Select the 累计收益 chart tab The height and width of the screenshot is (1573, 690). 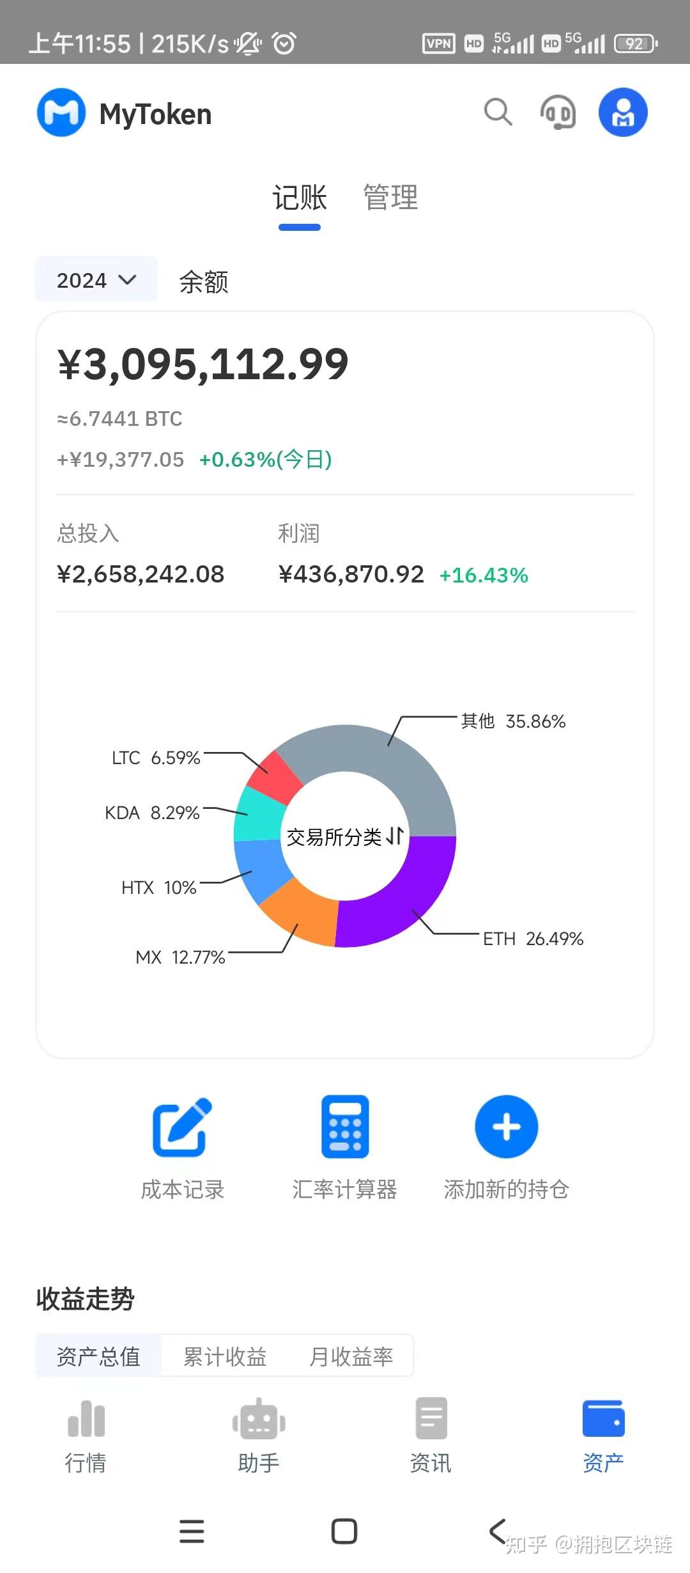tap(225, 1356)
